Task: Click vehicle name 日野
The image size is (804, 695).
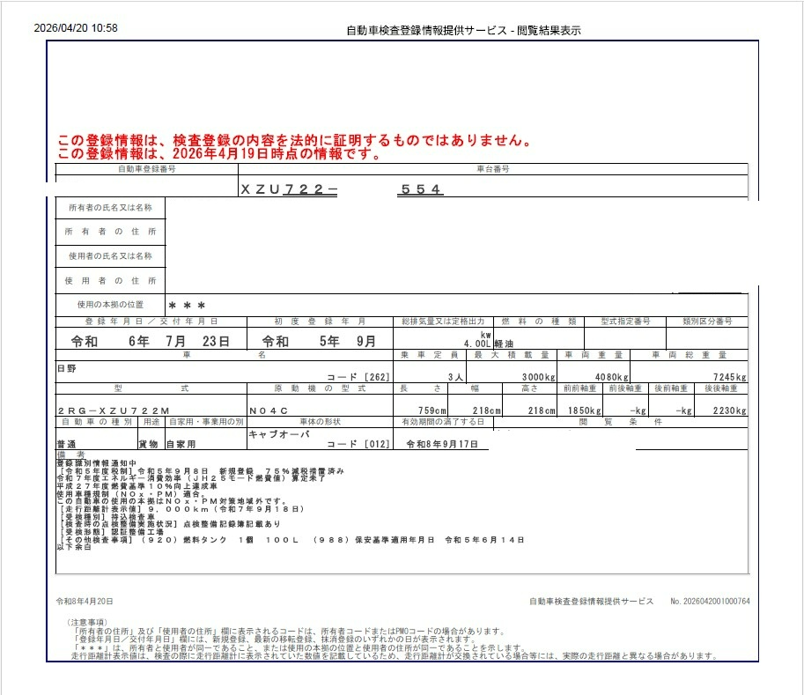Action: pyautogui.click(x=67, y=369)
